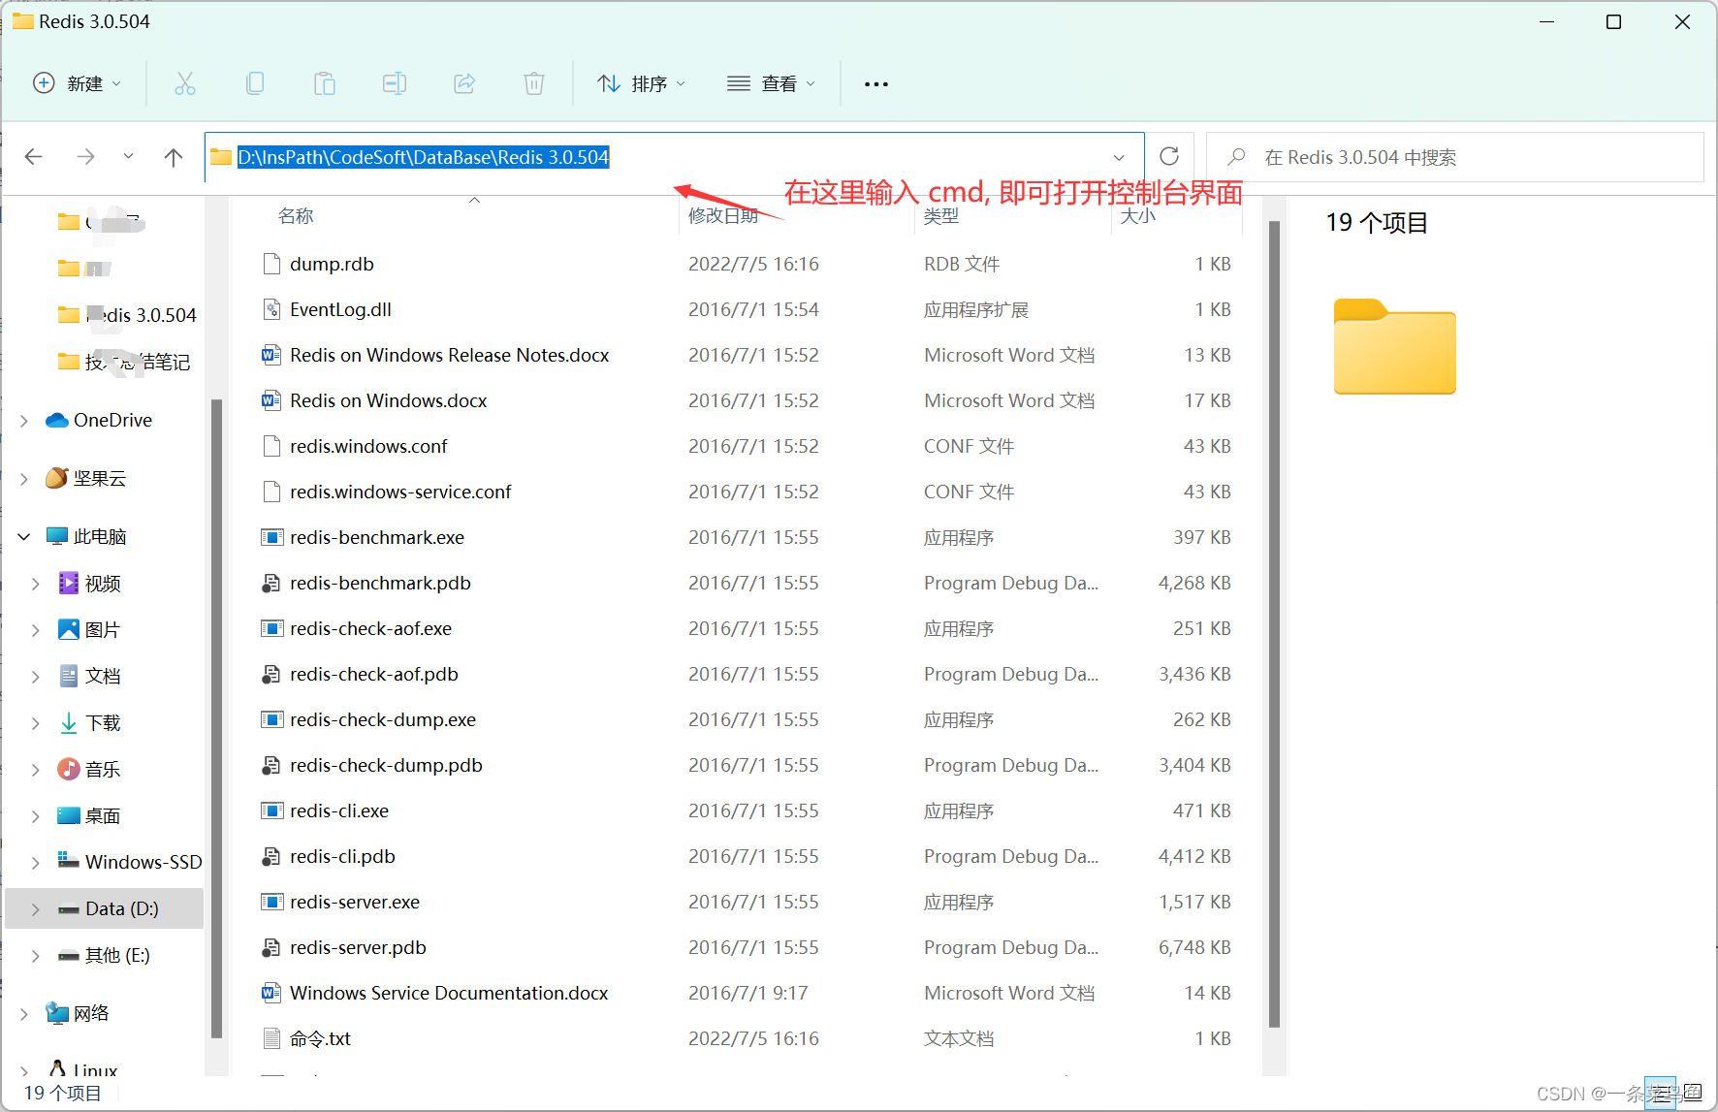Viewport: 1718px width, 1112px height.
Task: Select 此电脑 monitor icon in sidebar
Action: (57, 536)
